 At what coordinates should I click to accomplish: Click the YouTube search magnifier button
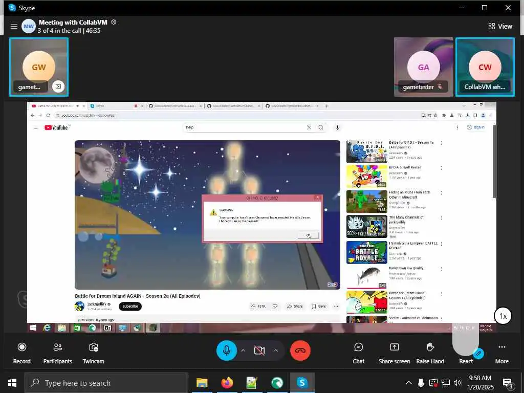click(321, 127)
